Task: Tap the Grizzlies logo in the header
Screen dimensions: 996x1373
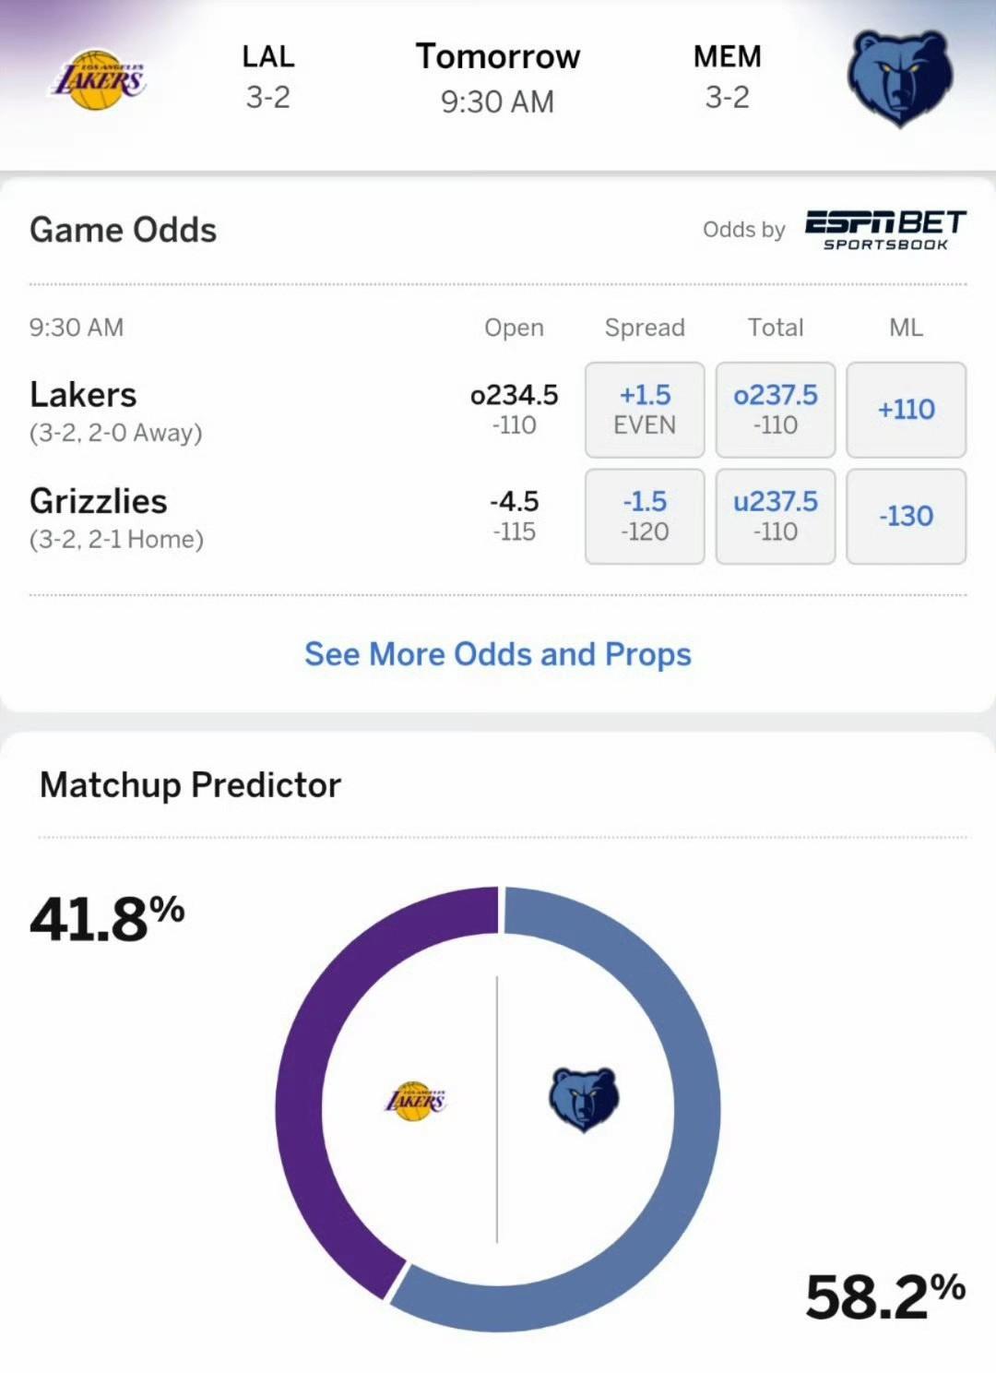Action: point(899,78)
